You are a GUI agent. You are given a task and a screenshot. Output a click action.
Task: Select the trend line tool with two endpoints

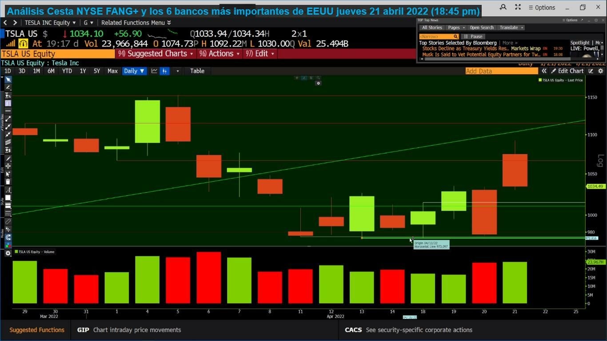pos(8,119)
